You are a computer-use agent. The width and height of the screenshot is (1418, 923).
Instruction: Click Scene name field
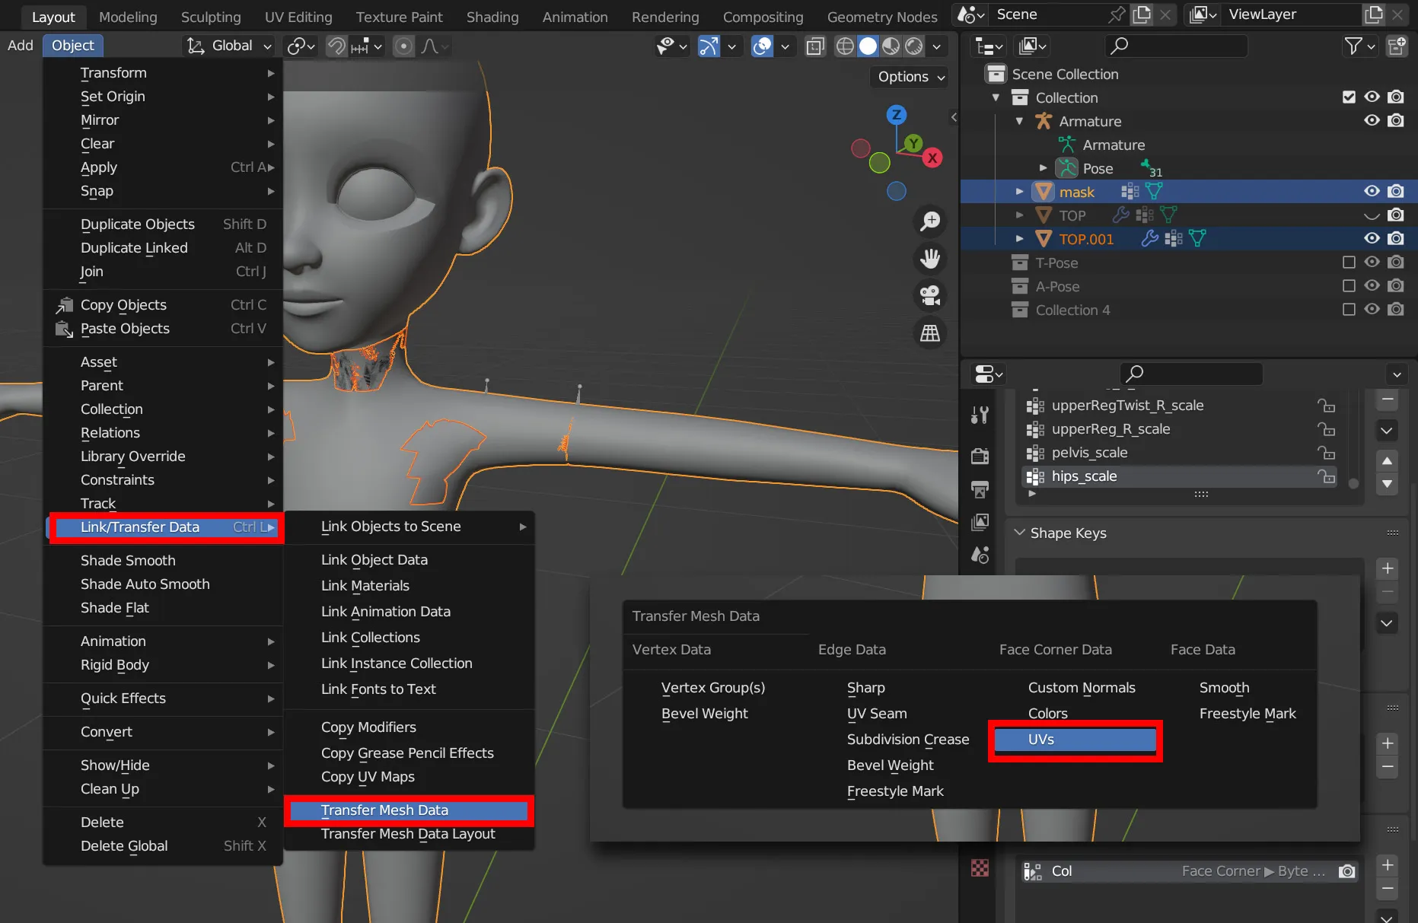[x=1047, y=14]
